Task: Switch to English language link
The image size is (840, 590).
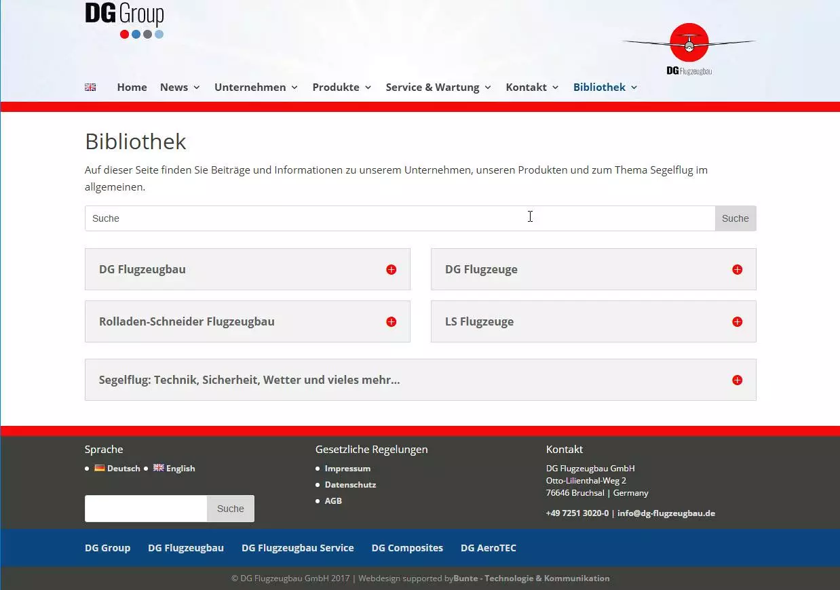Action: coord(180,469)
